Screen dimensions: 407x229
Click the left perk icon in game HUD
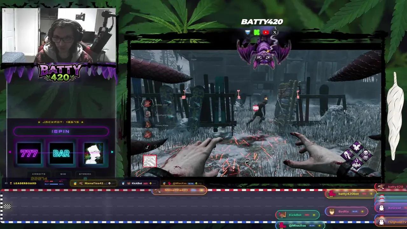[x=347, y=156]
